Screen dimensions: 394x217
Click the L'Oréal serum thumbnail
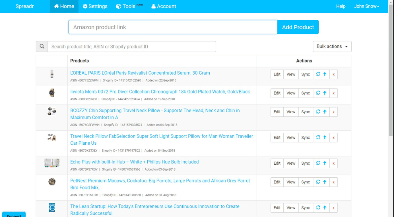point(52,74)
